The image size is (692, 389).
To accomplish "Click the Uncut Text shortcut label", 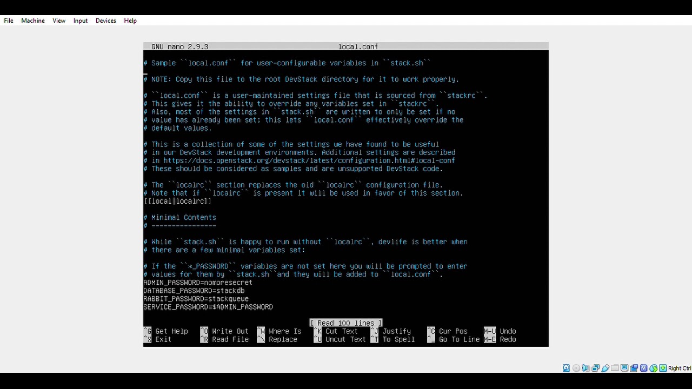I will (345, 339).
